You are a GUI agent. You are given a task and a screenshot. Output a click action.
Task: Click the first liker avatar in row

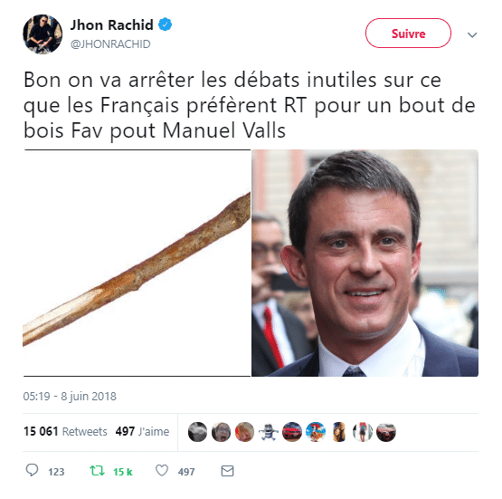point(197,432)
